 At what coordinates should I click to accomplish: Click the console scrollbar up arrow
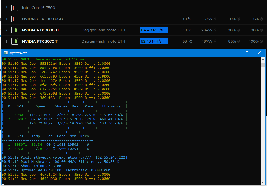pyautogui.click(x=263, y=59)
